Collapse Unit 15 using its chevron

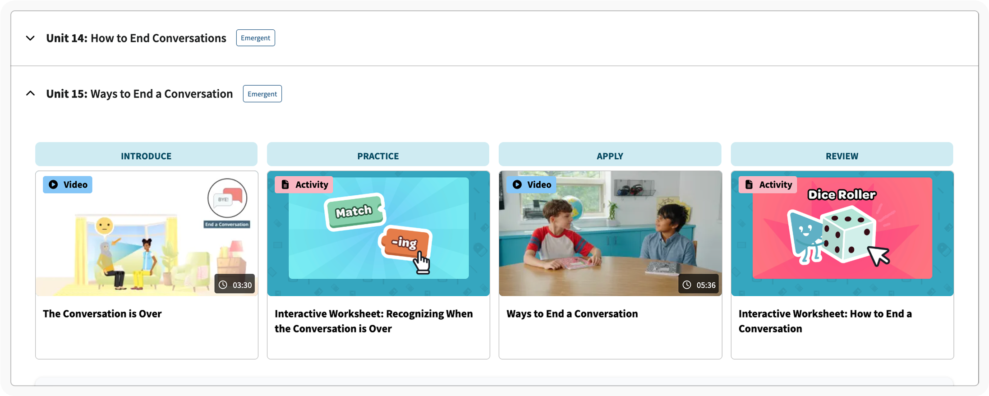(30, 93)
